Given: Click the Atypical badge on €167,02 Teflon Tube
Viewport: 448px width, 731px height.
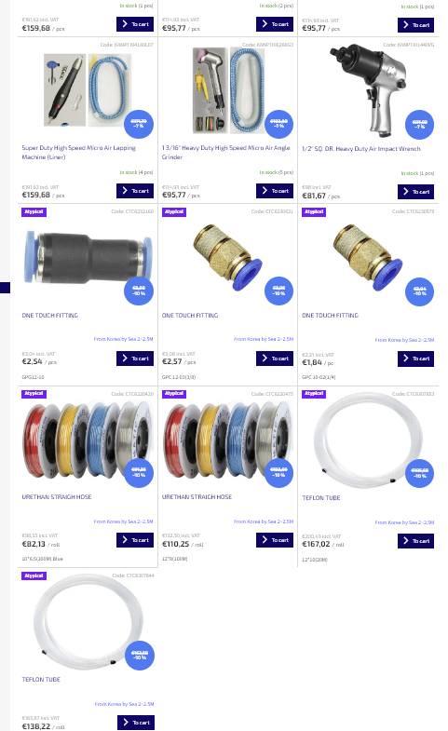Looking at the screenshot, I should point(314,394).
